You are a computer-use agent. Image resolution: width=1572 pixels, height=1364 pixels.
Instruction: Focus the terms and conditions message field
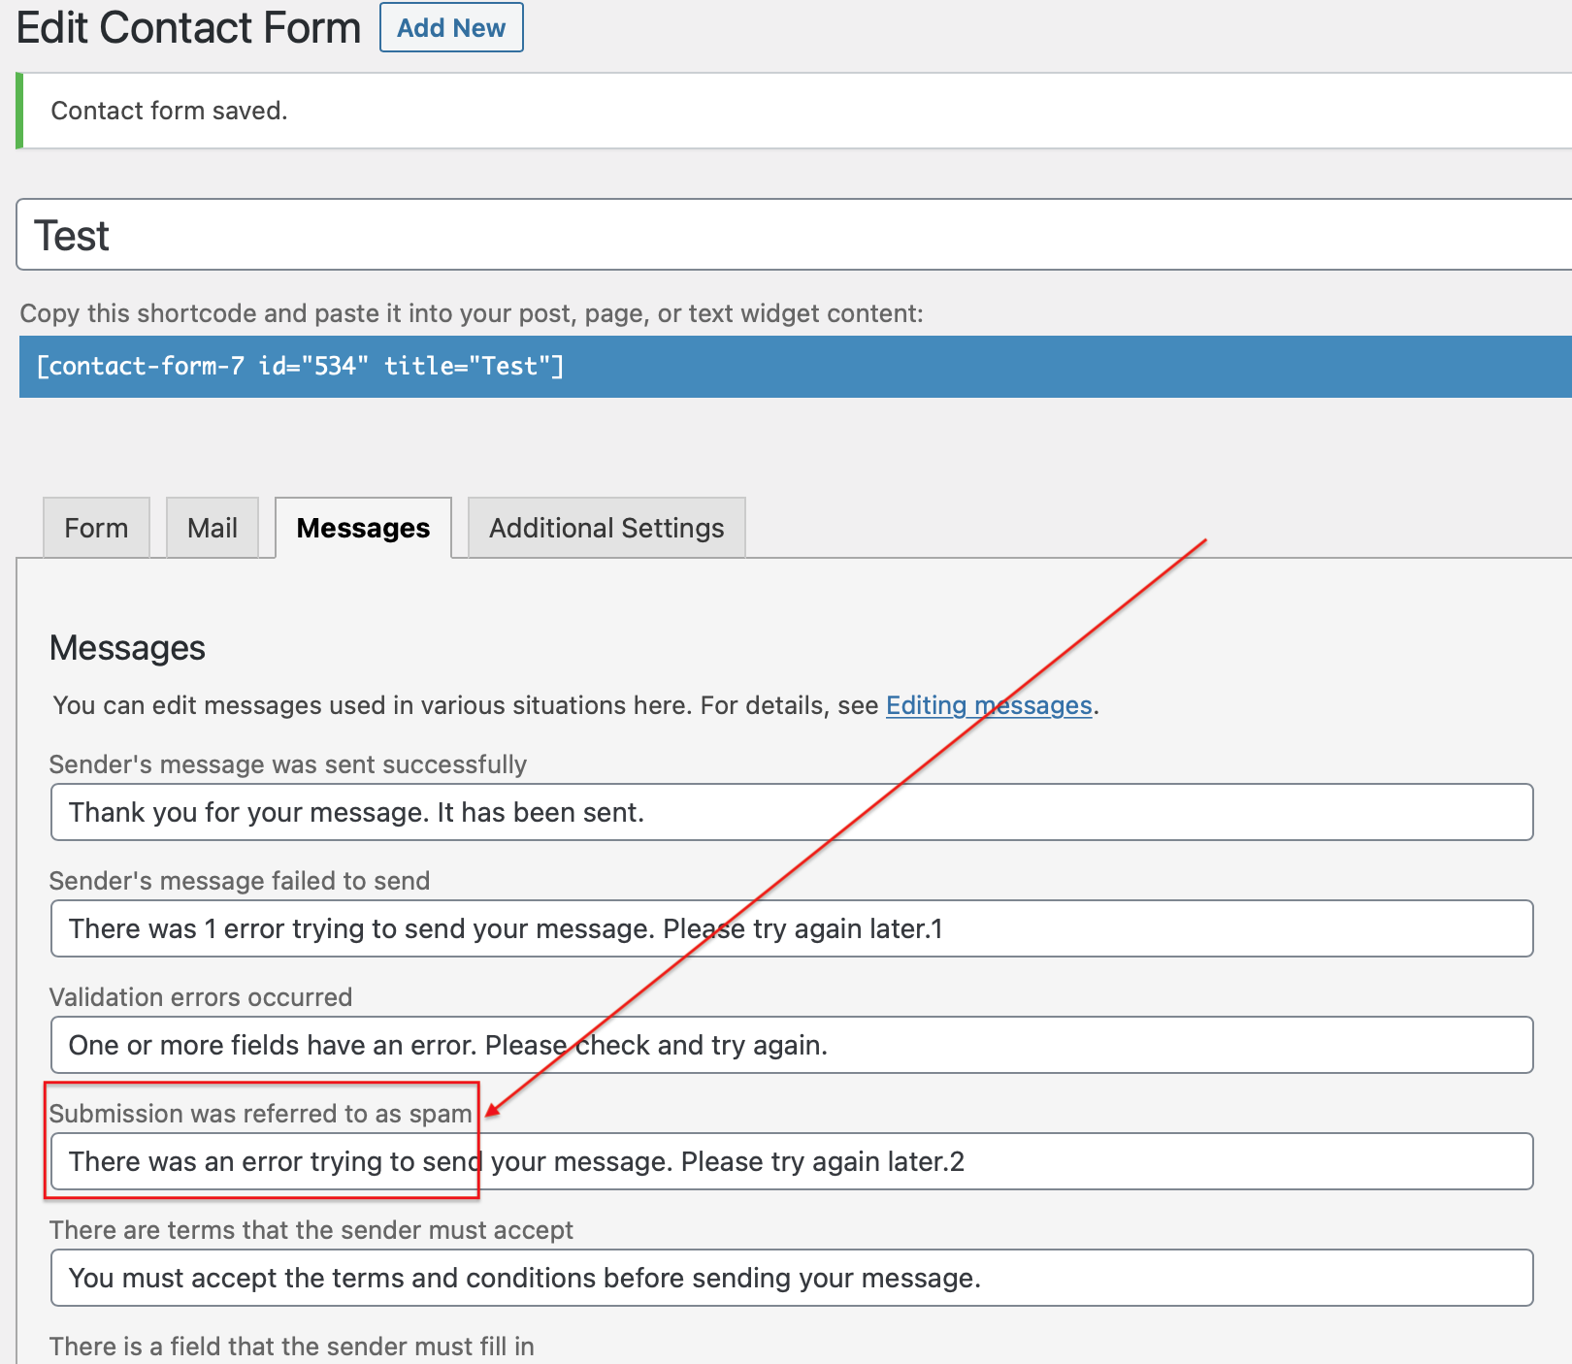click(x=791, y=1278)
